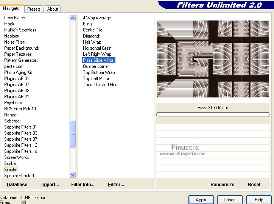This screenshot has width=274, height=204.
Task: Select the Sapphire Filters 12 category
Action: click(20, 145)
